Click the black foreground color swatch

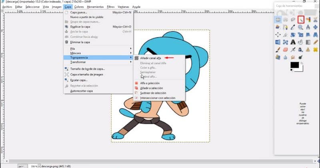(294, 65)
